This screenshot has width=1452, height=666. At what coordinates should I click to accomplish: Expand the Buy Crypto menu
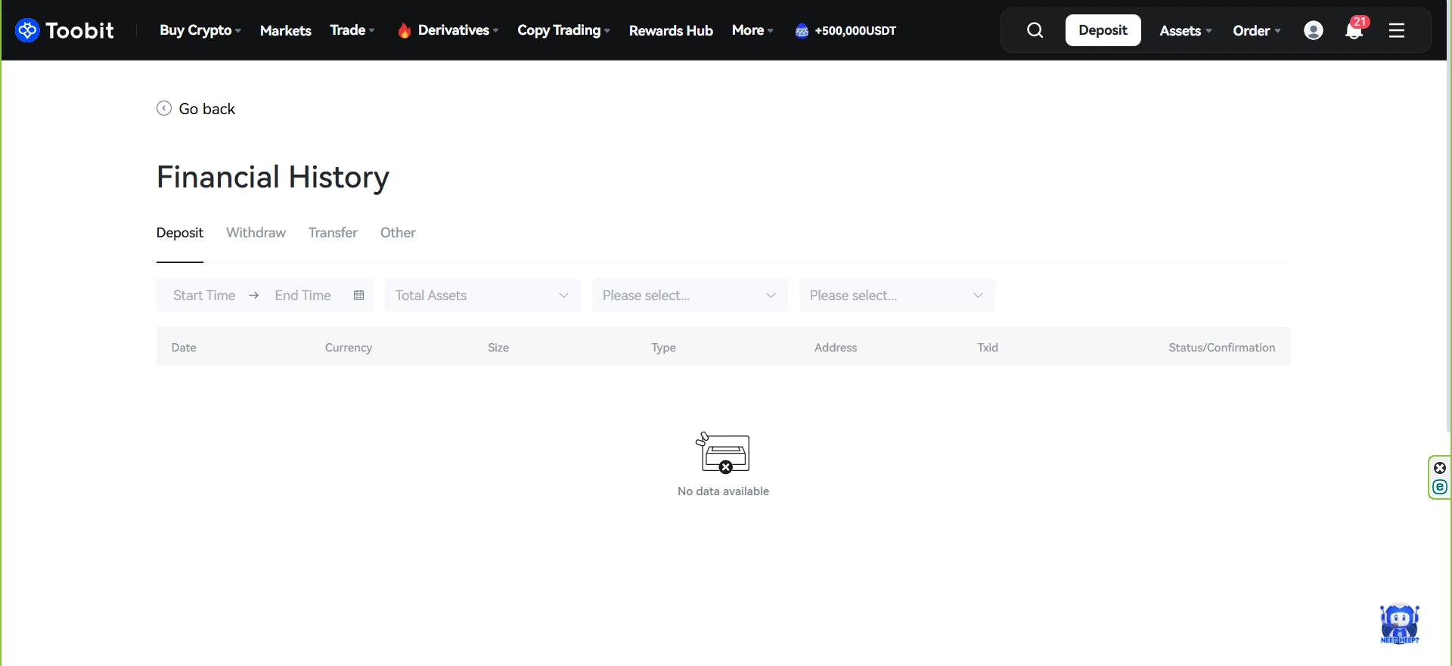[200, 30]
